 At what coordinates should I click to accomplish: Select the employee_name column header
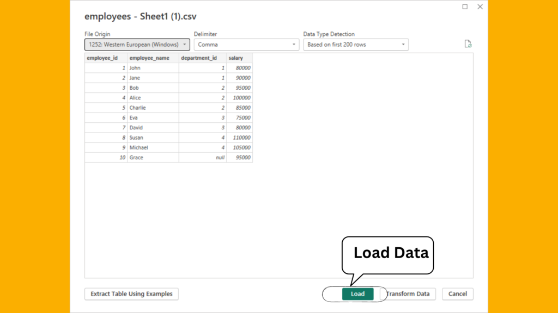click(x=153, y=58)
